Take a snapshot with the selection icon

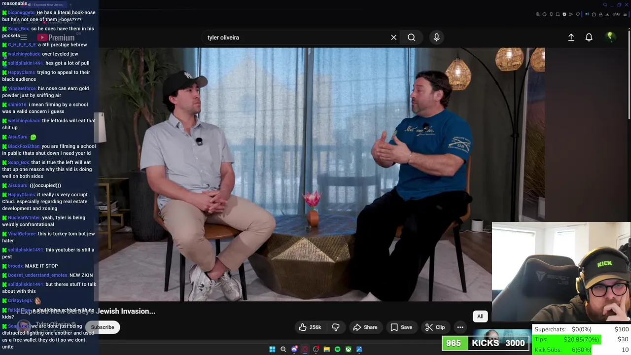coord(558,14)
